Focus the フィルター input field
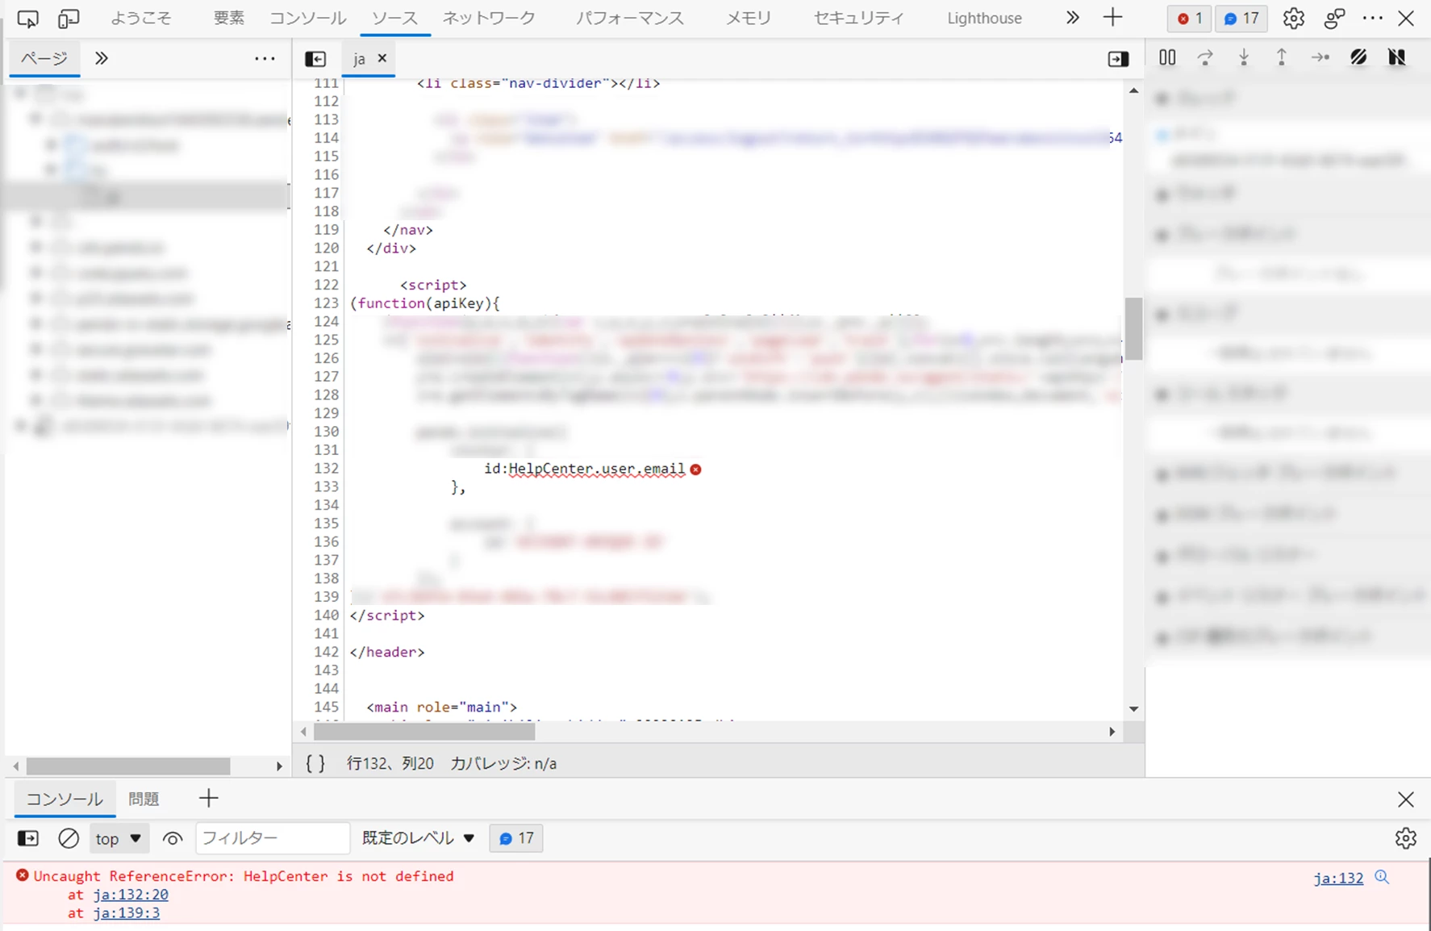 point(273,838)
